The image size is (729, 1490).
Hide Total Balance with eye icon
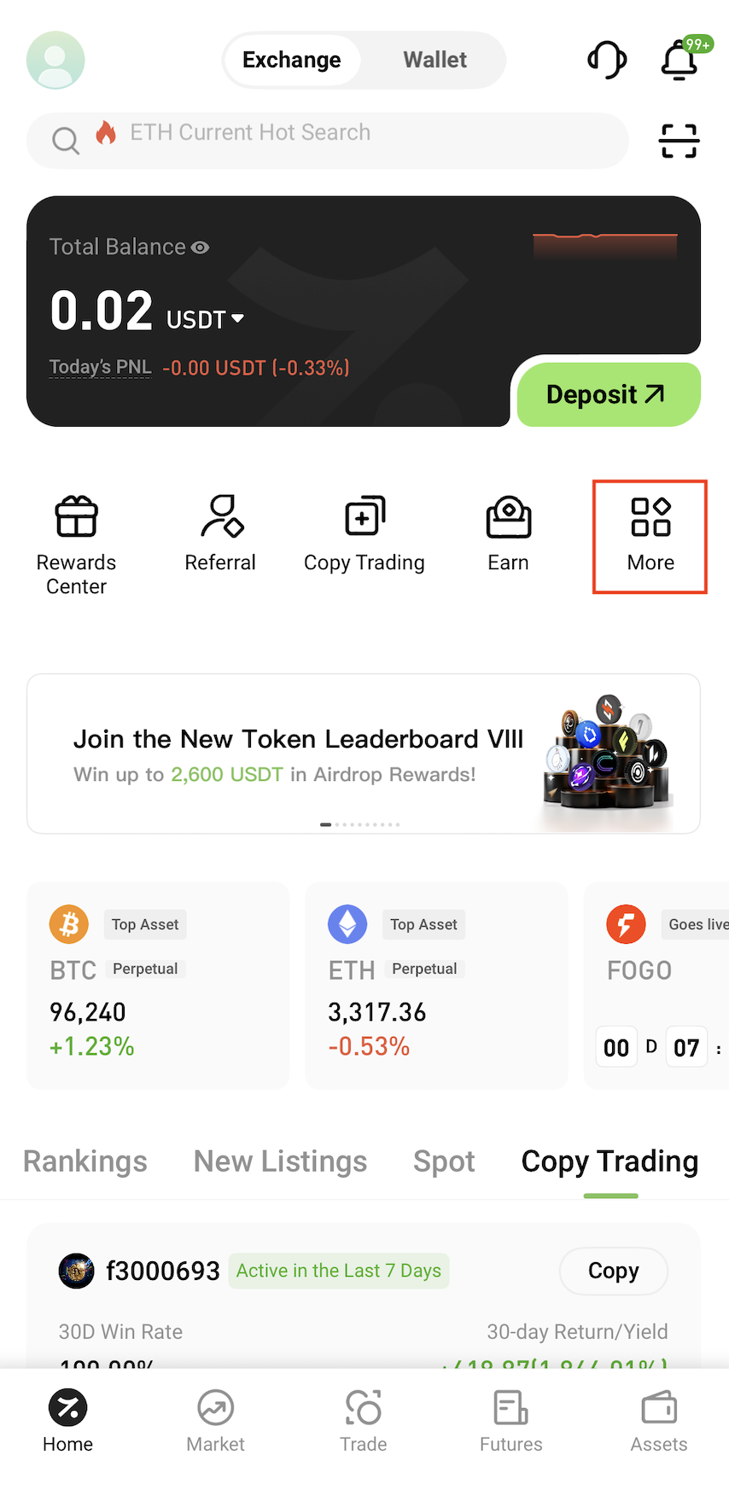pos(201,247)
